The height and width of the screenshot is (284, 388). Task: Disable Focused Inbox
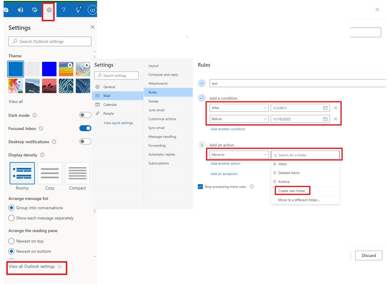(x=85, y=128)
